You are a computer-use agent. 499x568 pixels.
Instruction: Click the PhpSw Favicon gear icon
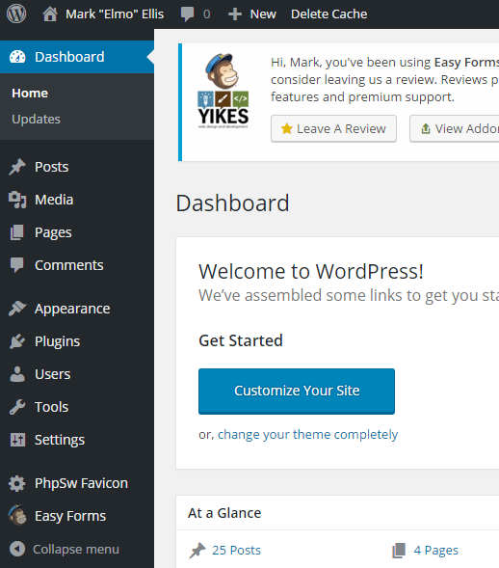(x=17, y=483)
